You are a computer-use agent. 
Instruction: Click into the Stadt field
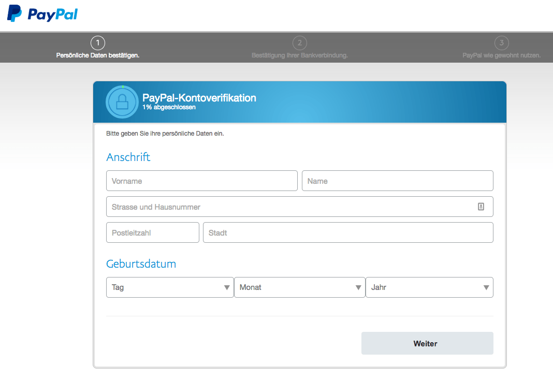[348, 232]
